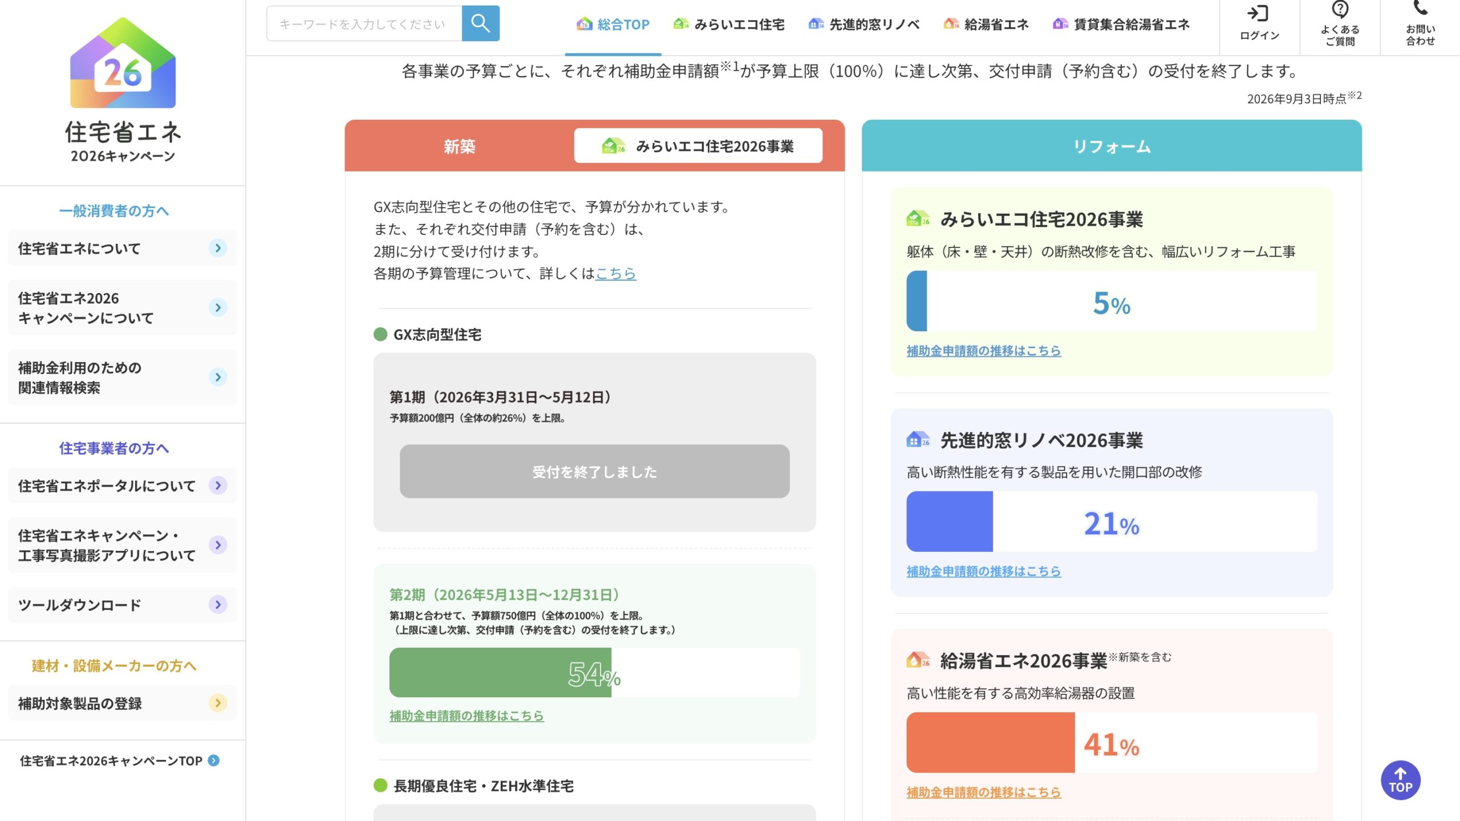Open the 給湯省エネ navigation tab

point(985,25)
